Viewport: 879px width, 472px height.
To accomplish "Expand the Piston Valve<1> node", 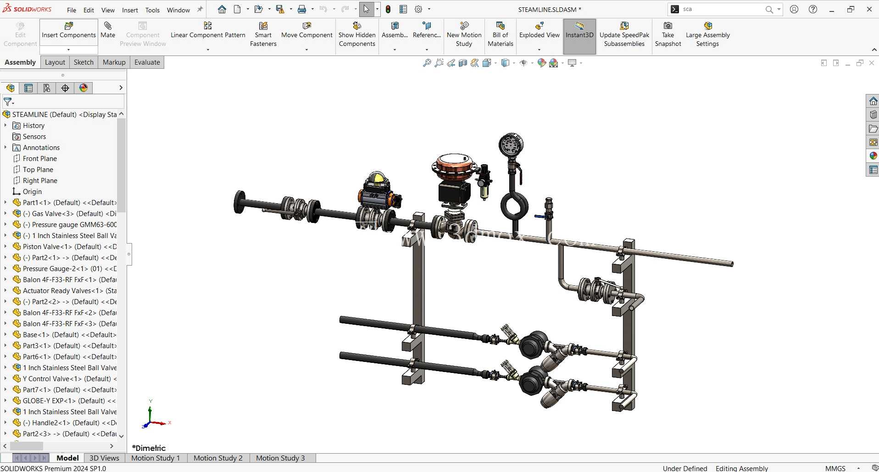I will [x=5, y=246].
